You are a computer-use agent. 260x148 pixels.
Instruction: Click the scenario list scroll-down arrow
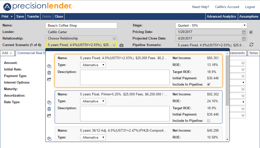227,139
